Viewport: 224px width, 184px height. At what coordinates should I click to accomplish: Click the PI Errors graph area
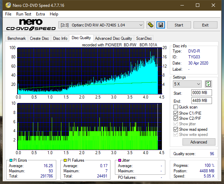coord(90,71)
